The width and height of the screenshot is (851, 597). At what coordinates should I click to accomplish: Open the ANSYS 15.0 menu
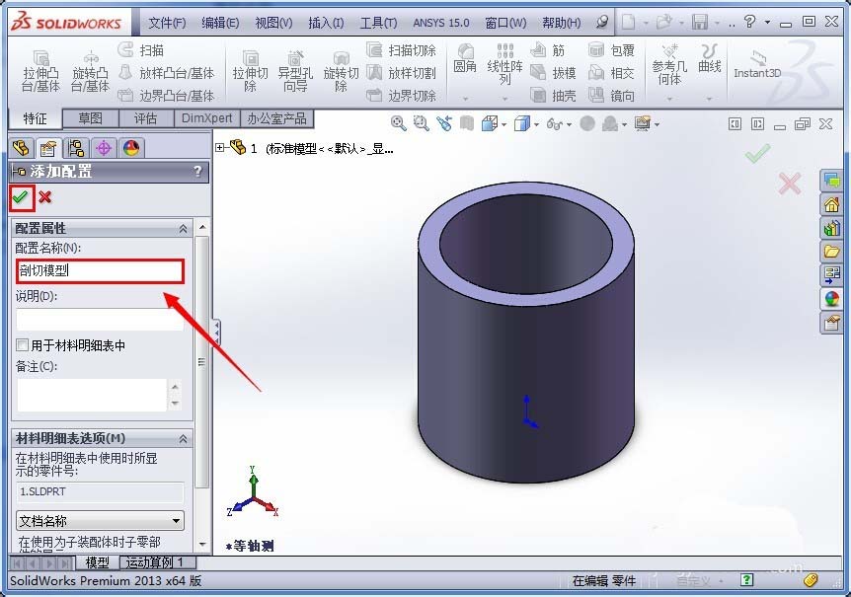tap(440, 23)
